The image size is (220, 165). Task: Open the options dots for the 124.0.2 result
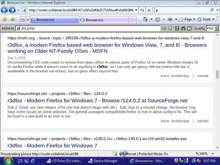click(x=193, y=121)
